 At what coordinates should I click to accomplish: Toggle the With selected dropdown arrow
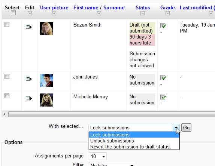176,128
